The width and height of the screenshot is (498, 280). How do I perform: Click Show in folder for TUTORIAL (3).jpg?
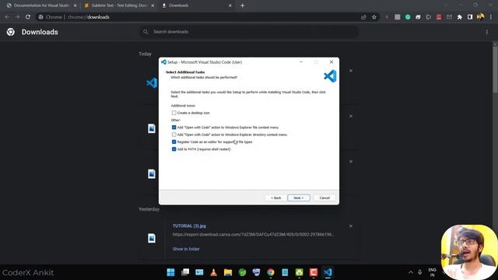point(186,249)
